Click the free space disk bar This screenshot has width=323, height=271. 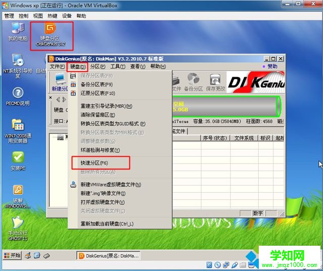click(226, 107)
